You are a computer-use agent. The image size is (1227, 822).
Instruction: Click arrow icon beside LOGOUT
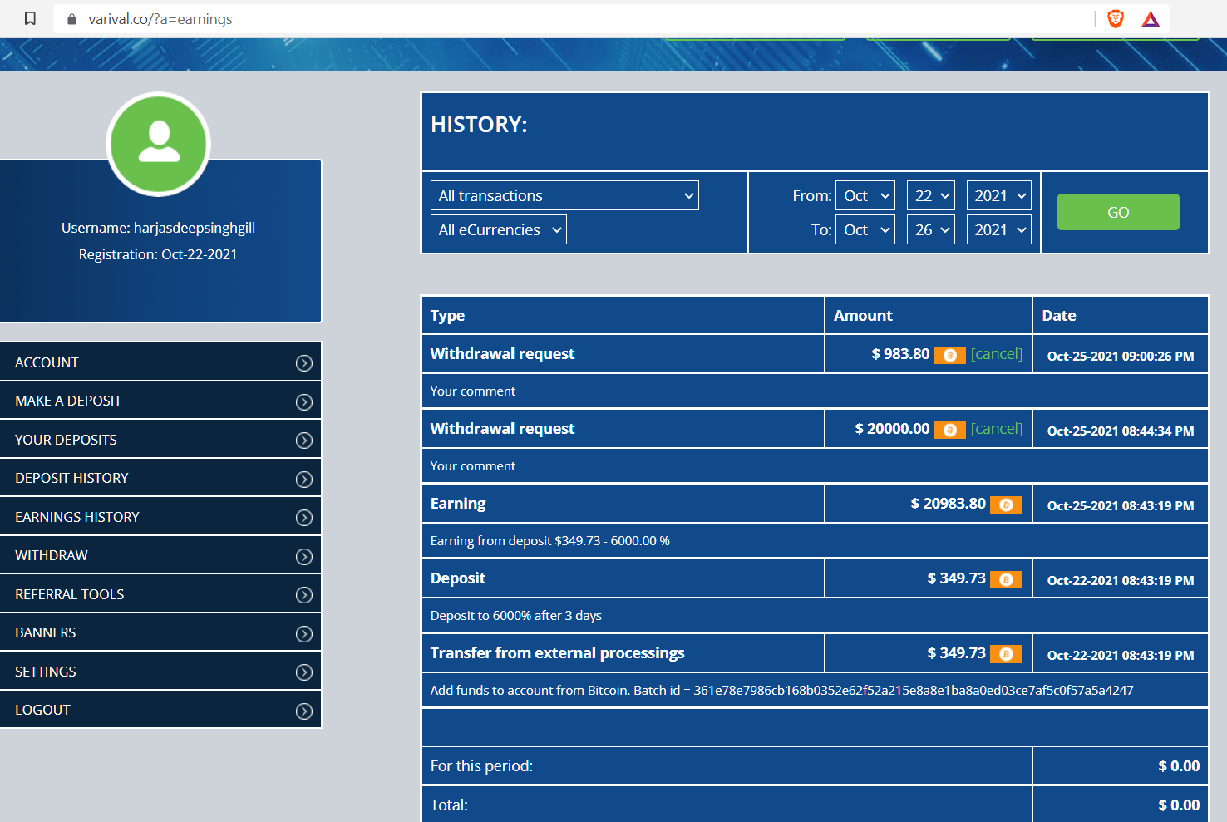304,711
